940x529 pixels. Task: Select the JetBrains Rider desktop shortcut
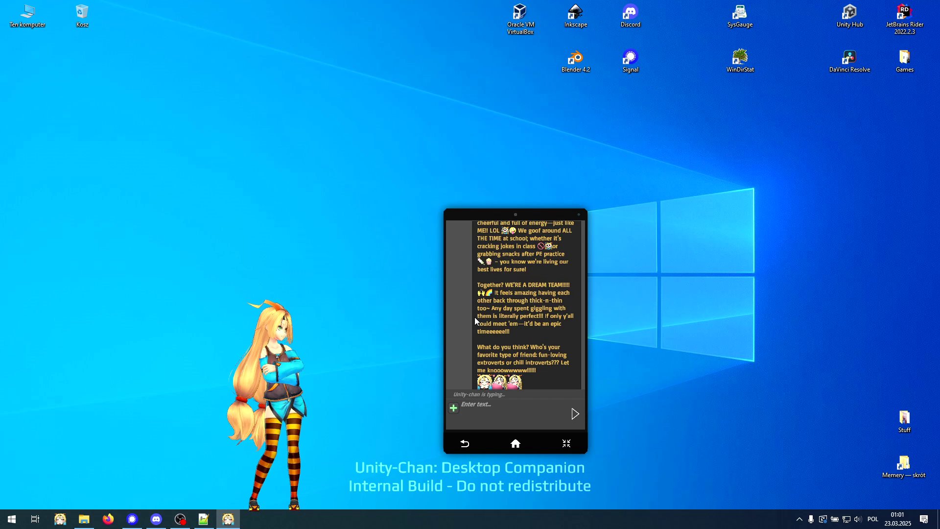point(904,19)
